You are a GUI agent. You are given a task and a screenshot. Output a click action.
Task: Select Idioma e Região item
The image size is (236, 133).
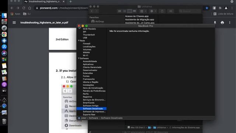click(x=90, y=82)
